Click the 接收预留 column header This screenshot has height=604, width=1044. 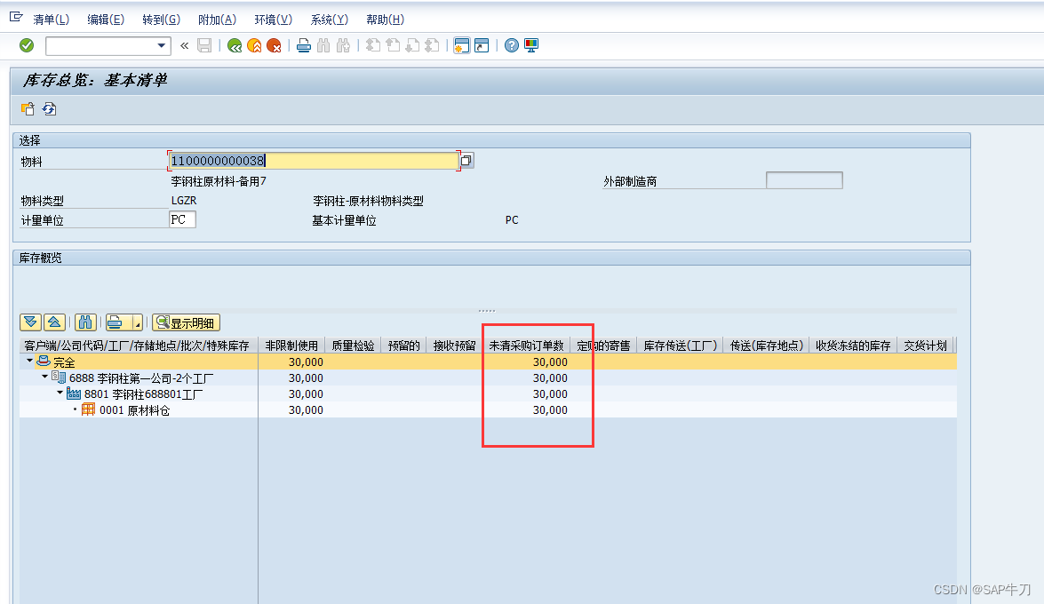(454, 346)
